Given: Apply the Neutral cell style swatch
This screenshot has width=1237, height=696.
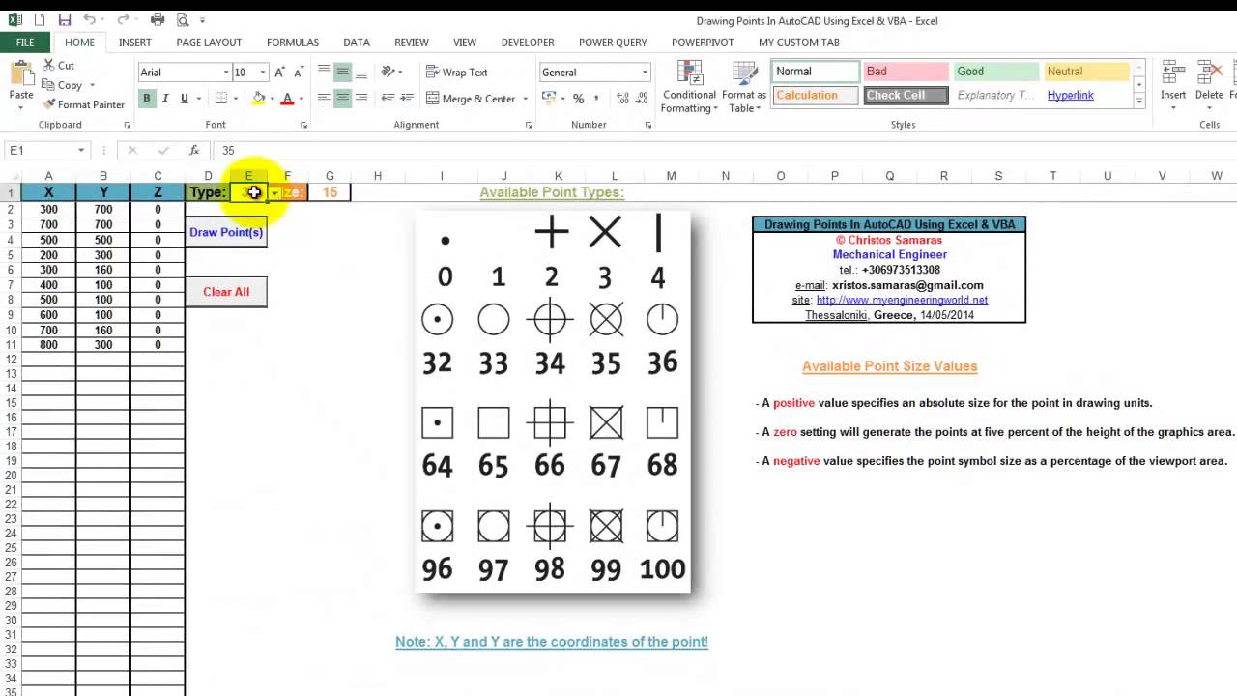Looking at the screenshot, I should pos(1086,72).
